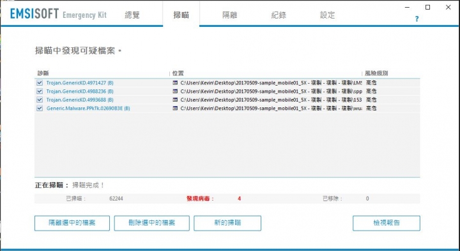Click file icon in the Generic.Malware row
This screenshot has width=460, height=251.
[175, 108]
